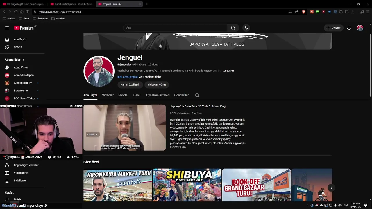Open Steam in the system tray
This screenshot has width=372, height=209.
[312, 205]
